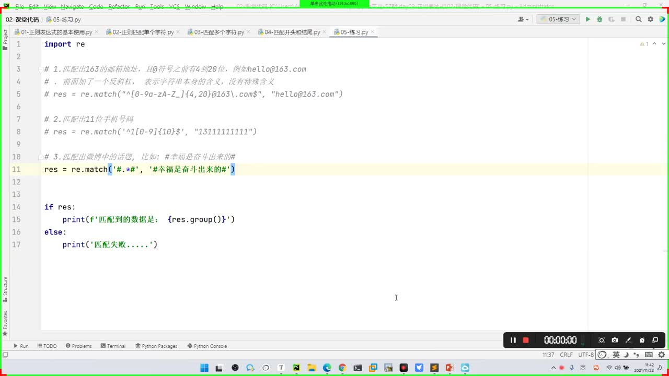
Task: Open Microsoft Edge from the taskbar
Action: (327, 368)
